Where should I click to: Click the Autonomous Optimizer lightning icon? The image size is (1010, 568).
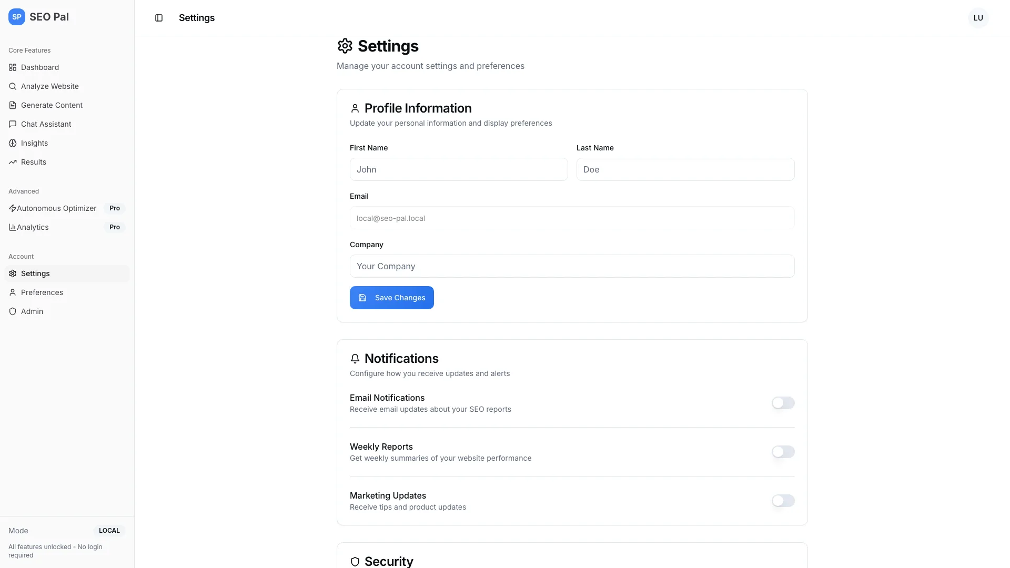[x=13, y=208]
